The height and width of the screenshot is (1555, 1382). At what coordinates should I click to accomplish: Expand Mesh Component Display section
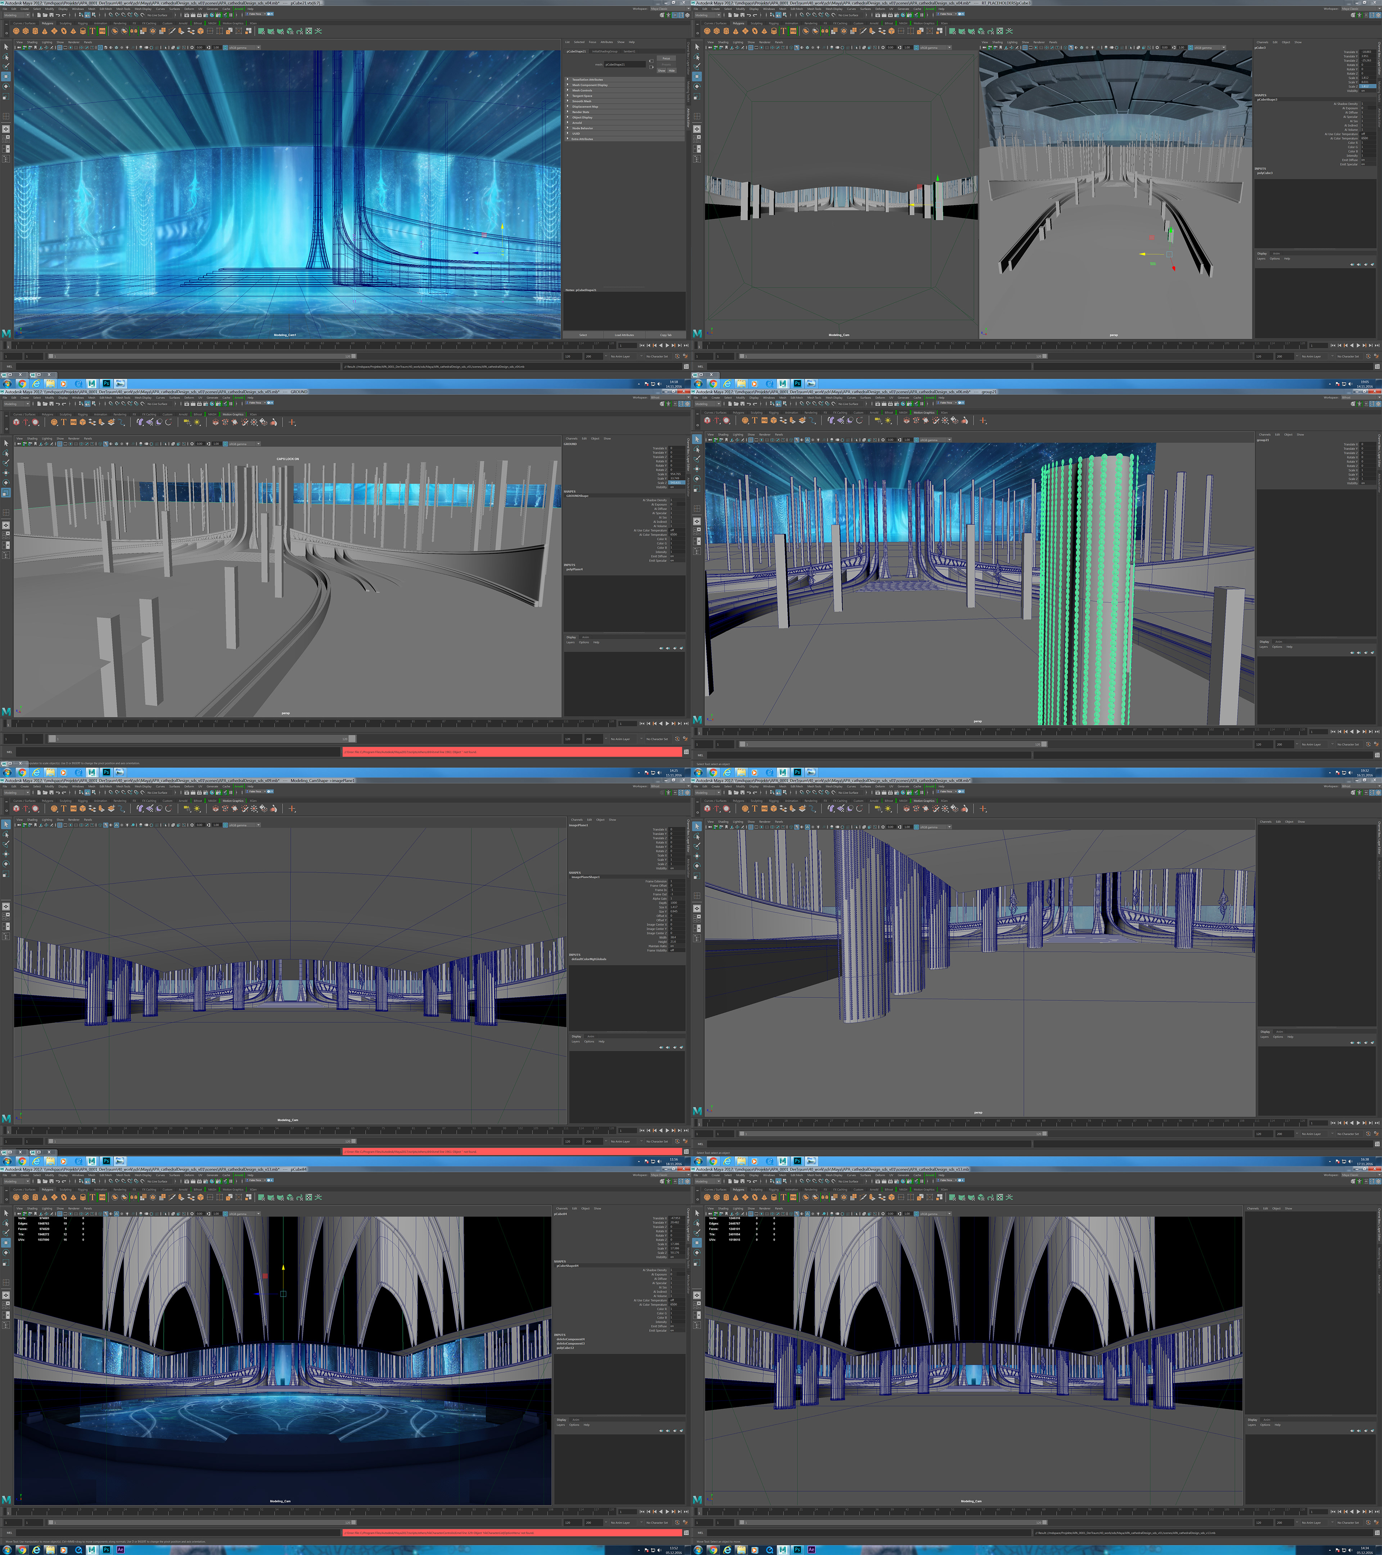(624, 85)
